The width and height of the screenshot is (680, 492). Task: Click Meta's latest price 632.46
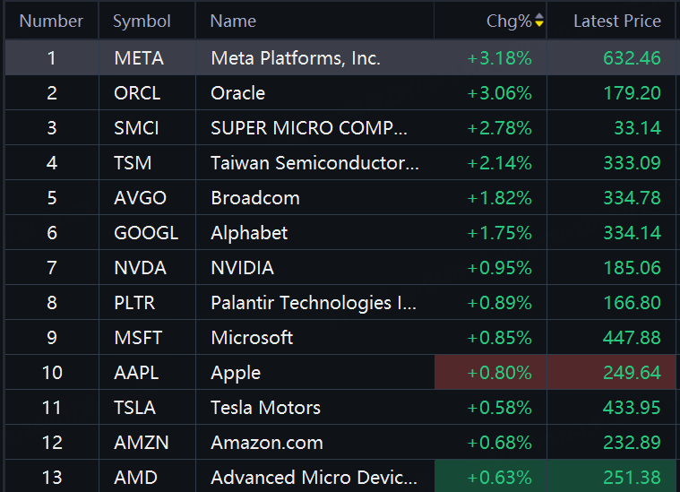632,58
